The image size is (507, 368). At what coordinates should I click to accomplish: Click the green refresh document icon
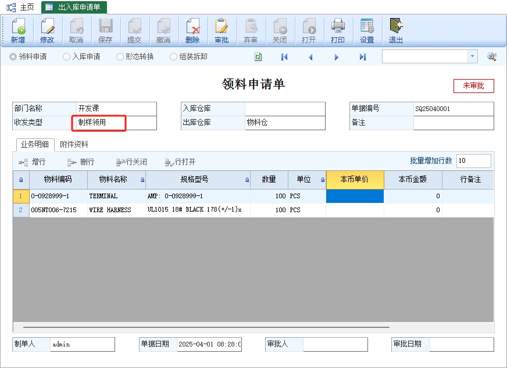click(258, 57)
